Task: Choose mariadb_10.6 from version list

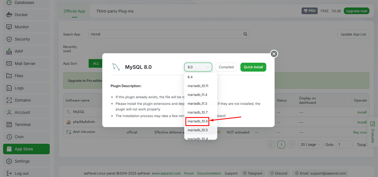Action: [x=198, y=121]
